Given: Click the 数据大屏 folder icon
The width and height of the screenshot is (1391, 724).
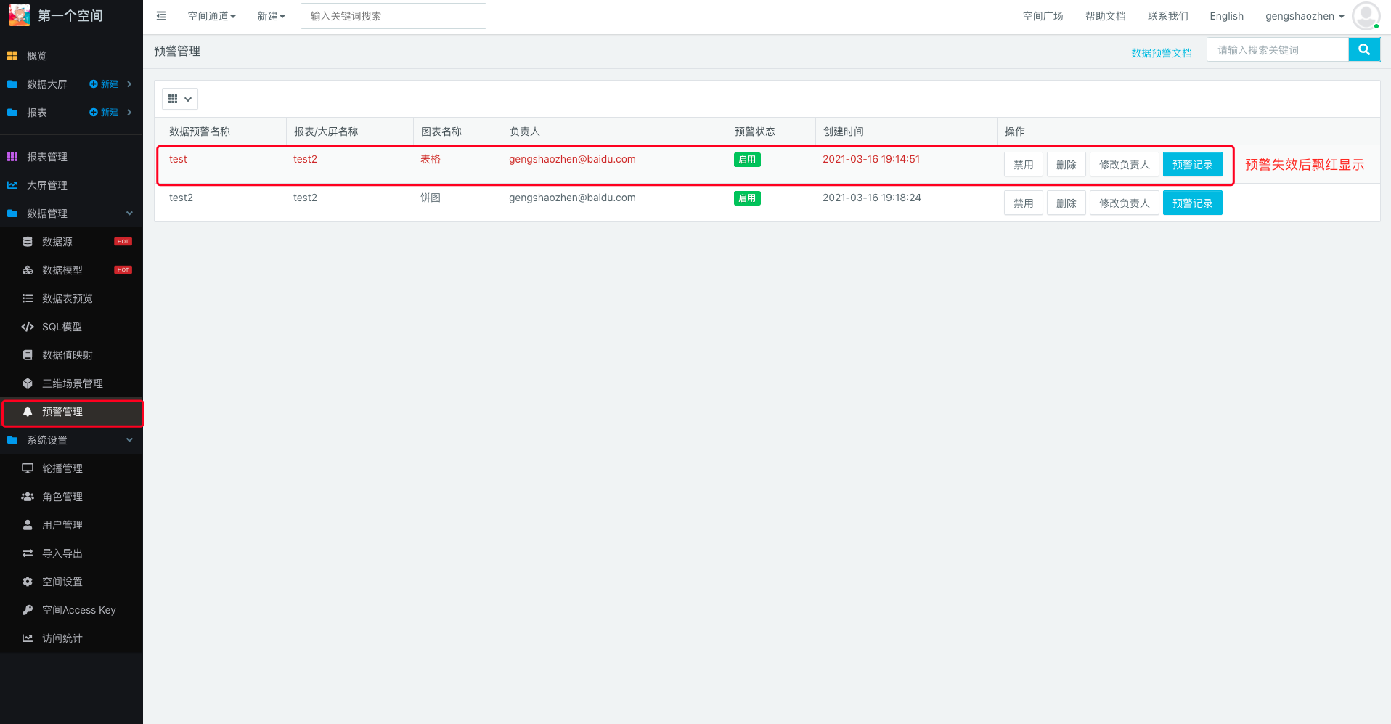Looking at the screenshot, I should tap(12, 84).
